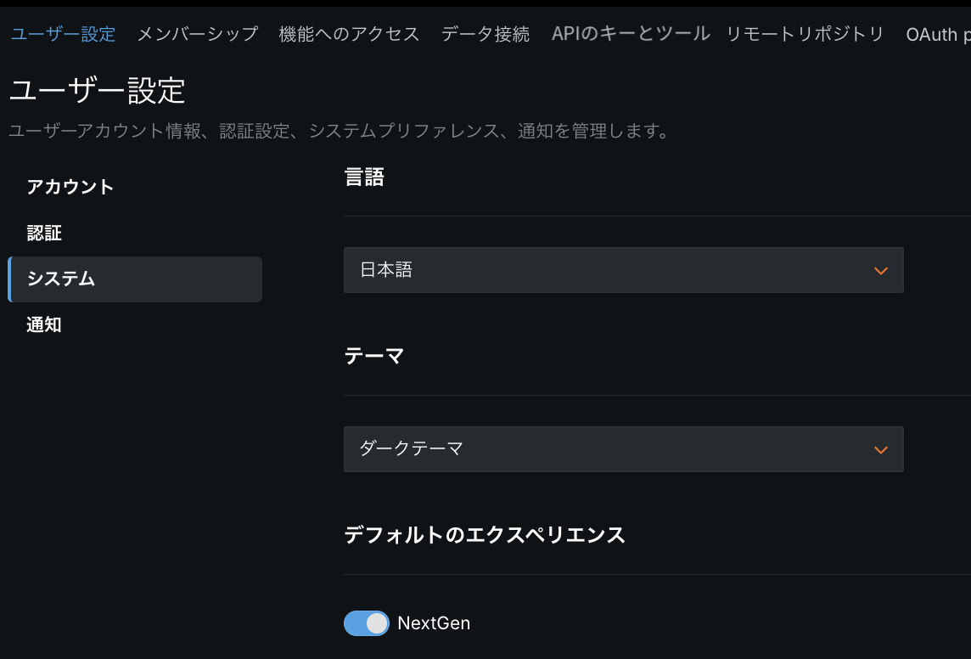Click the partially visible OAuth tab
Screen dimensions: 971x659
point(938,34)
